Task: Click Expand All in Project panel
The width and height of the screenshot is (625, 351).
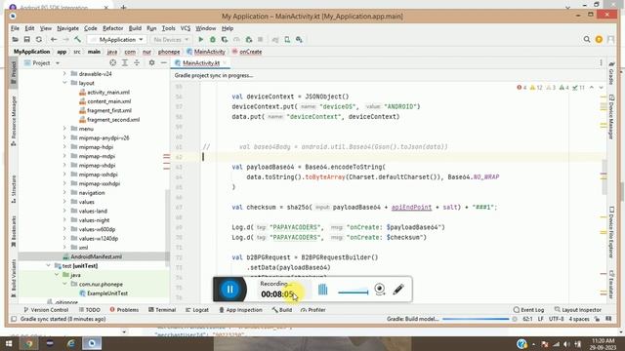Action: click(x=125, y=62)
